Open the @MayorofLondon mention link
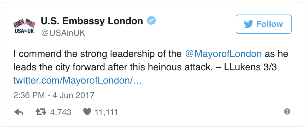 point(223,54)
